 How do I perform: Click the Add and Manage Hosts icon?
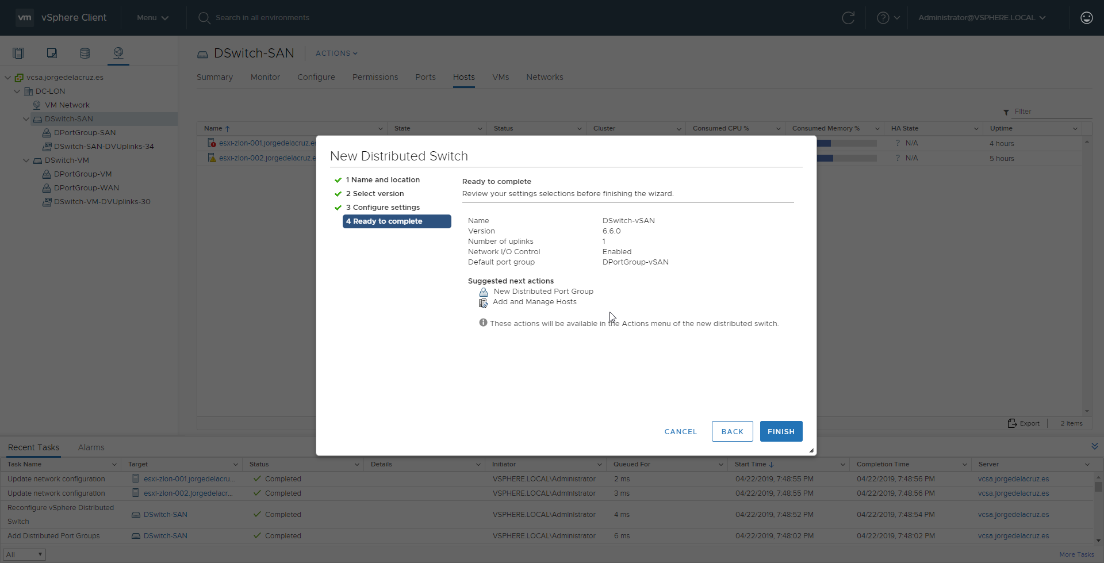[484, 302]
